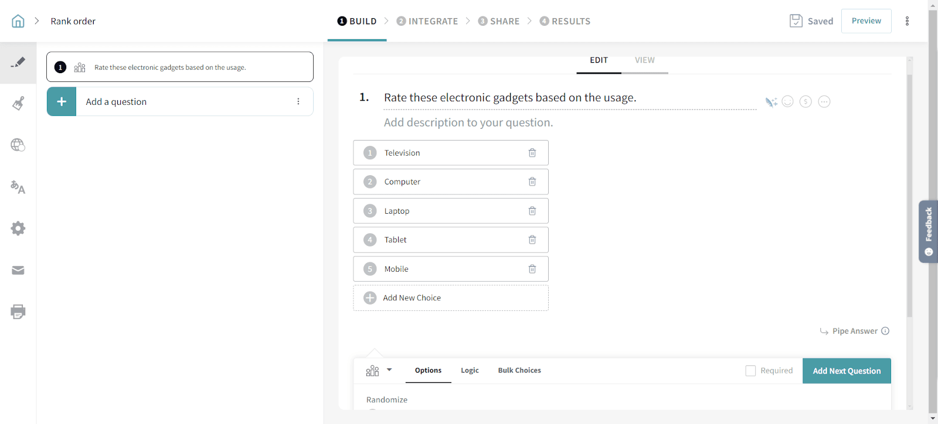Click the AI feather rewrite icon
This screenshot has width=938, height=424.
pos(770,102)
